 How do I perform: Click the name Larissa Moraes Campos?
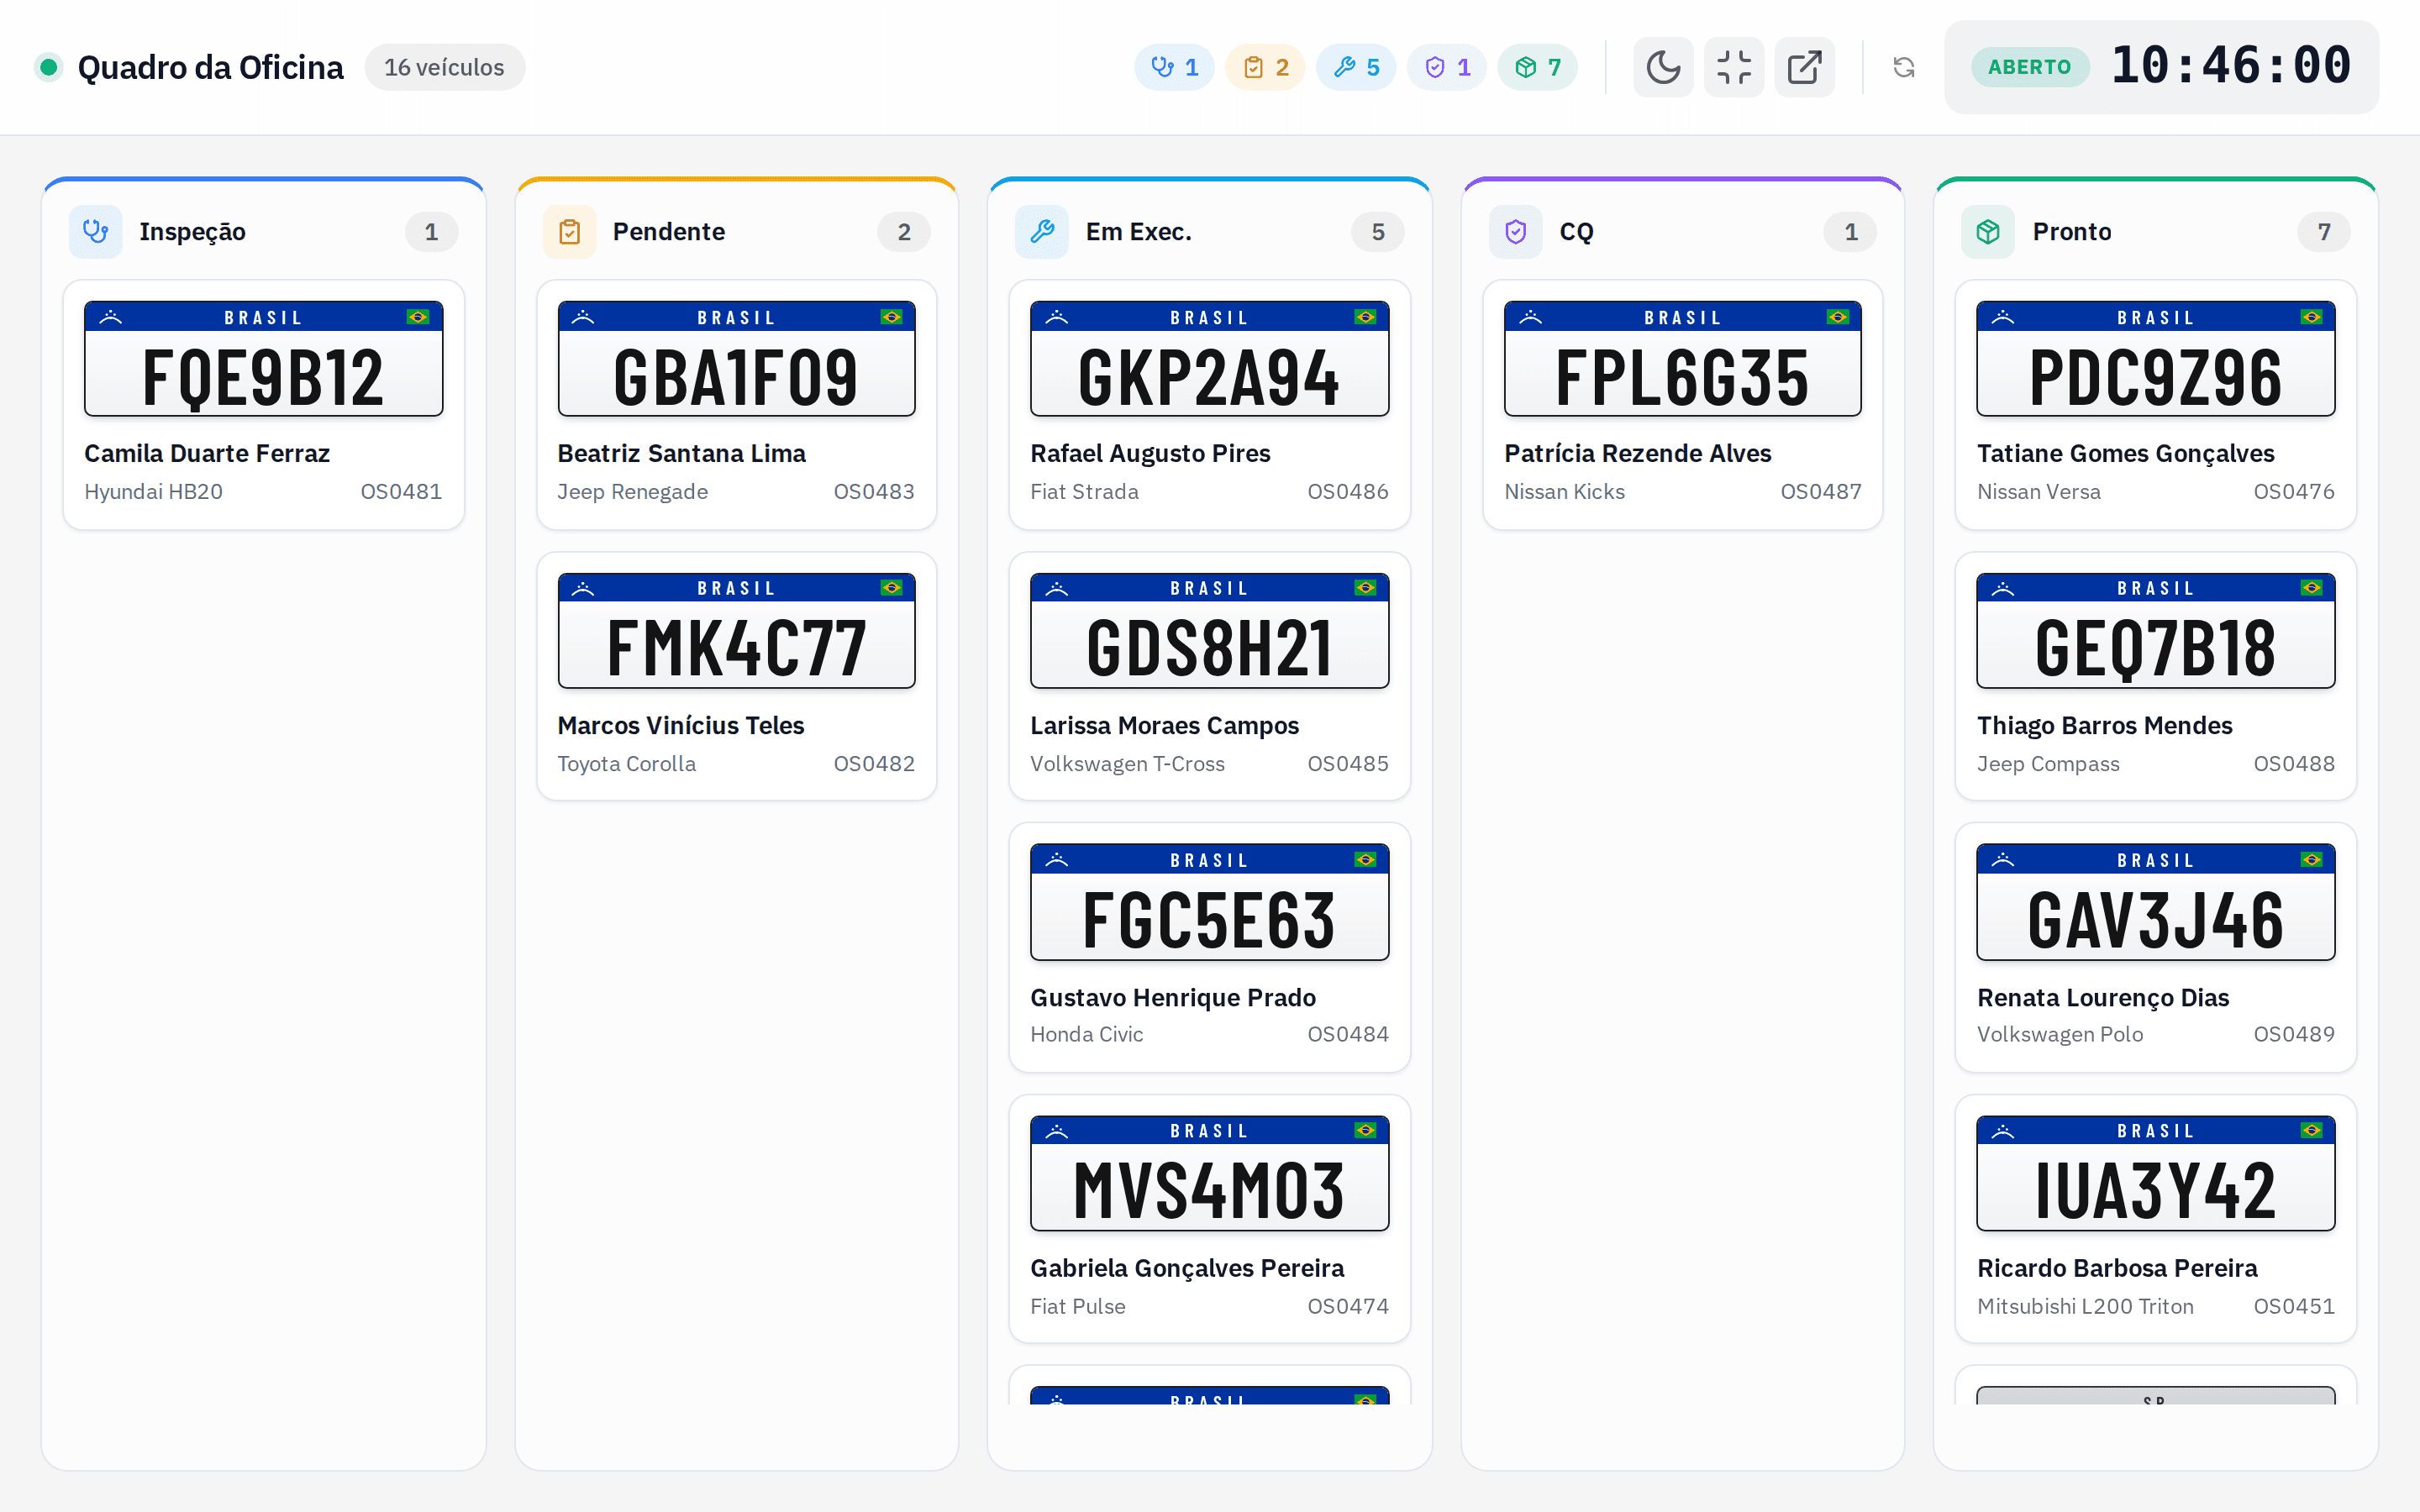pyautogui.click(x=1165, y=725)
